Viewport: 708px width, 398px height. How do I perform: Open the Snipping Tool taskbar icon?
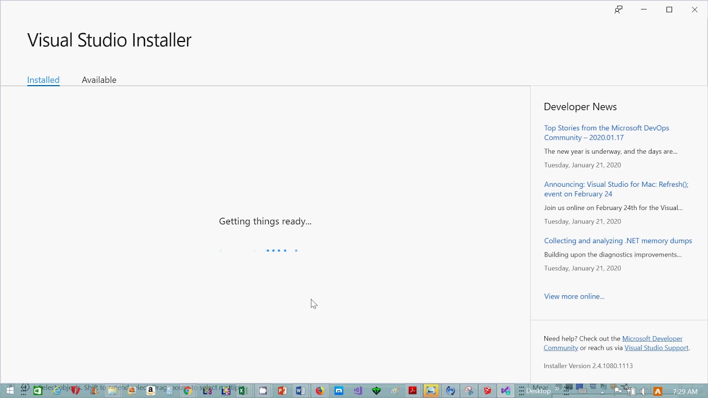tap(469, 391)
